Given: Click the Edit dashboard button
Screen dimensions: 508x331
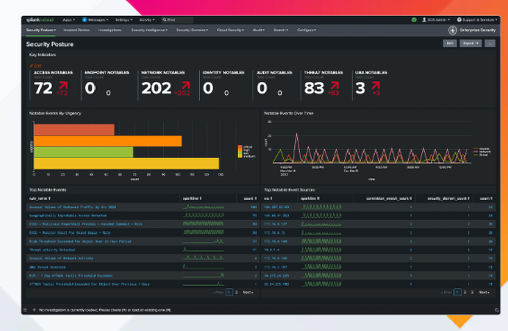Looking at the screenshot, I should [450, 43].
